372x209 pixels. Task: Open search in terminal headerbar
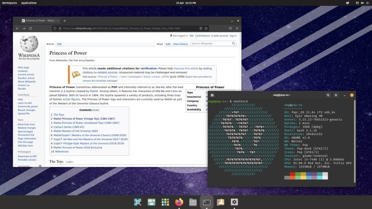[x=328, y=95]
